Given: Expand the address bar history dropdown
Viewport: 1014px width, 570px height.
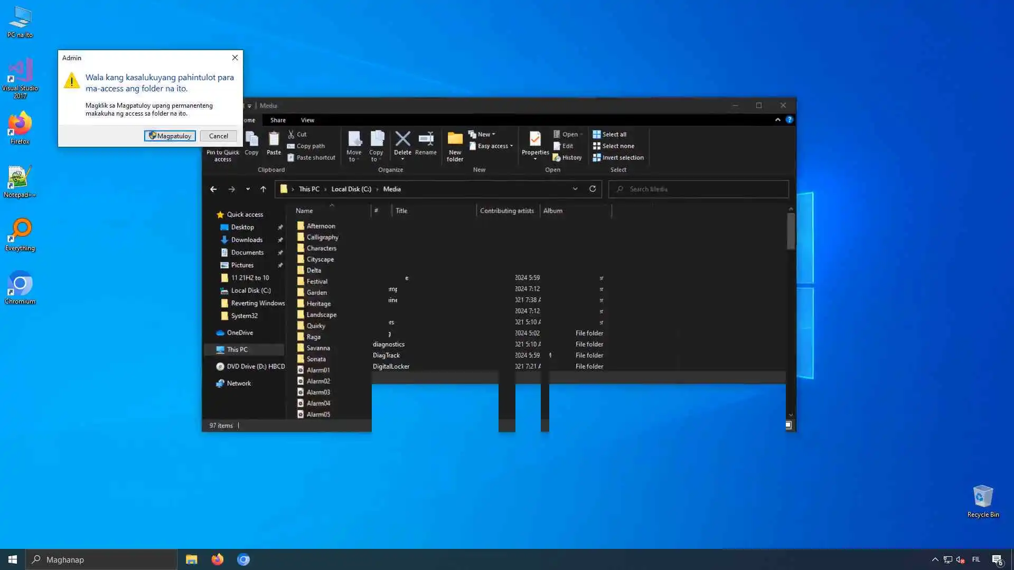Looking at the screenshot, I should click(x=575, y=189).
